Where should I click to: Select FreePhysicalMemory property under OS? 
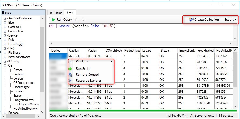[26, 104]
